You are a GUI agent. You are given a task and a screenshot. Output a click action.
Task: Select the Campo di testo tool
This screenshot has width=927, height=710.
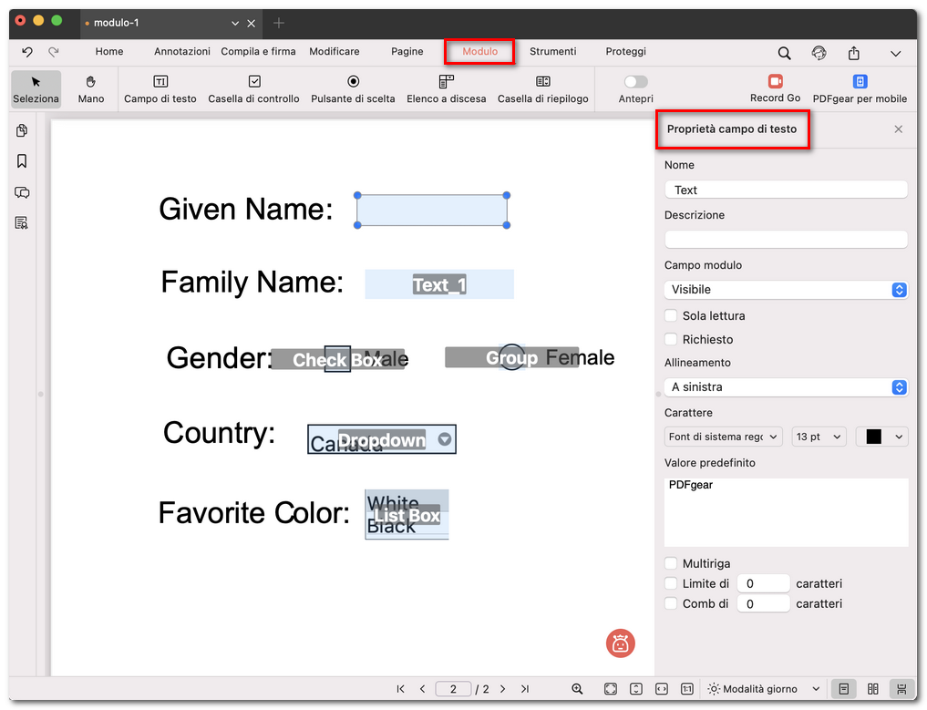160,88
